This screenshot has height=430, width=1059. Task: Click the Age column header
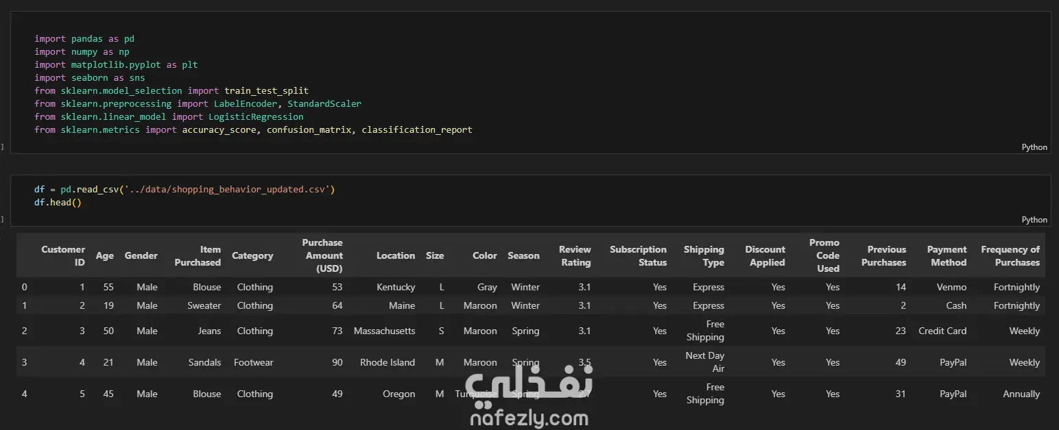tap(105, 255)
